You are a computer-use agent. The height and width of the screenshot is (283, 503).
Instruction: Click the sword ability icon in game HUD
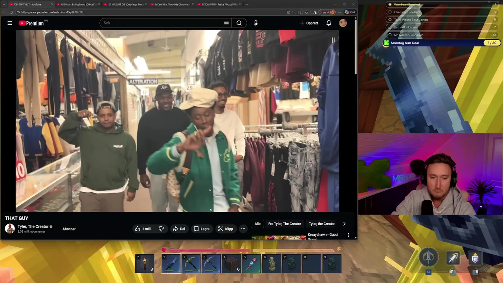(453, 258)
